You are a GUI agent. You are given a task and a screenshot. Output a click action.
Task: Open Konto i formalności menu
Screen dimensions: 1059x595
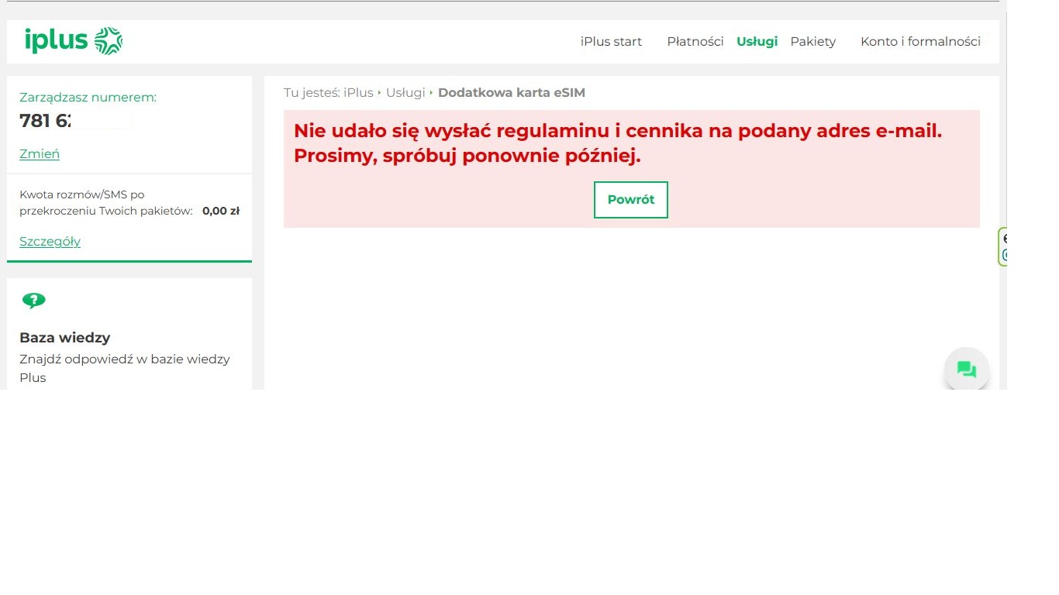(x=920, y=42)
